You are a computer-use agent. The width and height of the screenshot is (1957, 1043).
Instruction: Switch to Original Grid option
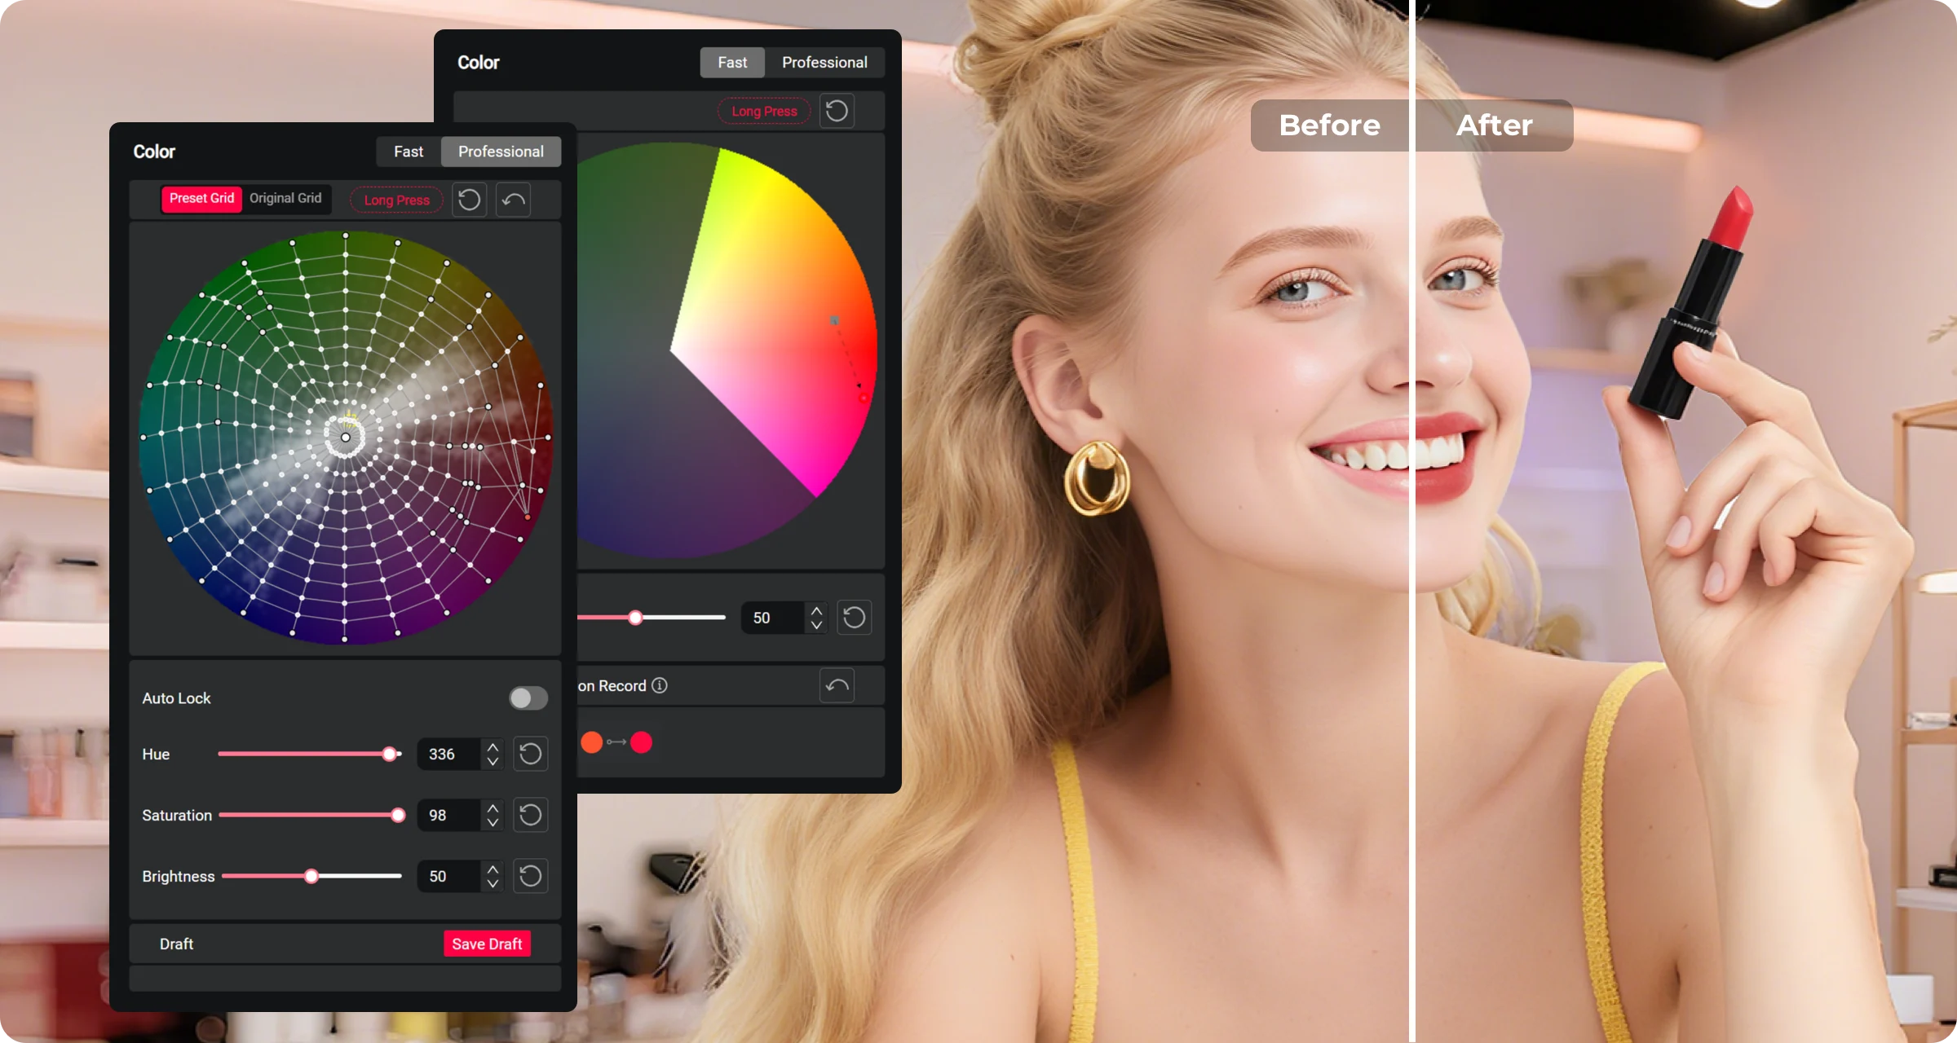click(285, 198)
